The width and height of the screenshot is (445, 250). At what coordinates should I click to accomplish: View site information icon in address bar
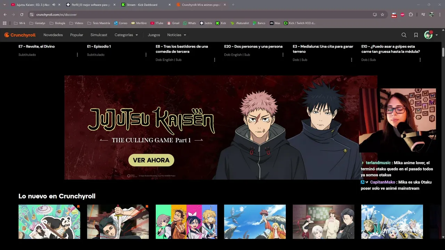(32, 15)
